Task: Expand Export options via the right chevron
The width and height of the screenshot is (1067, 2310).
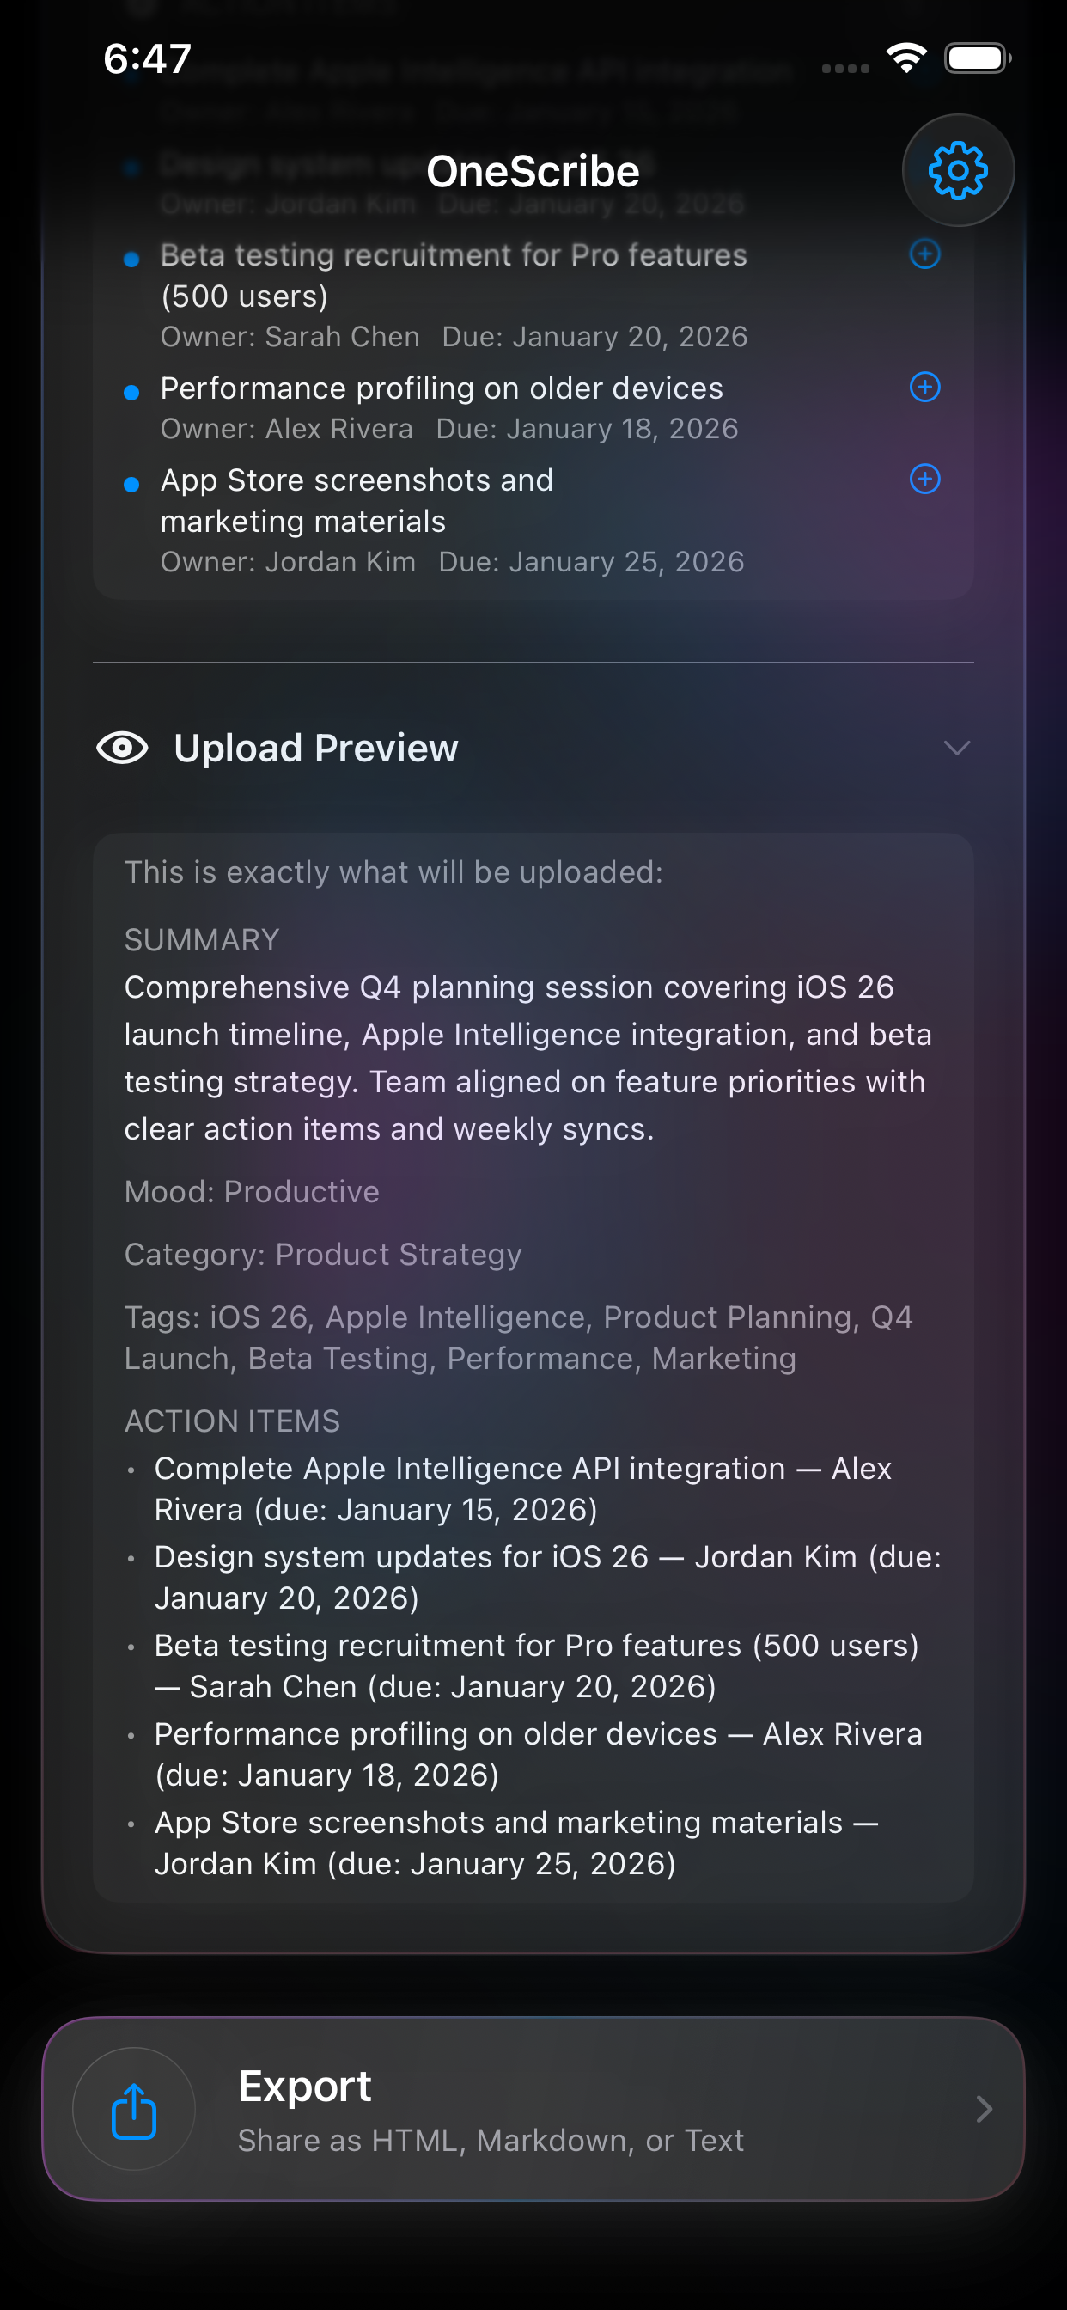Action: click(x=985, y=2109)
